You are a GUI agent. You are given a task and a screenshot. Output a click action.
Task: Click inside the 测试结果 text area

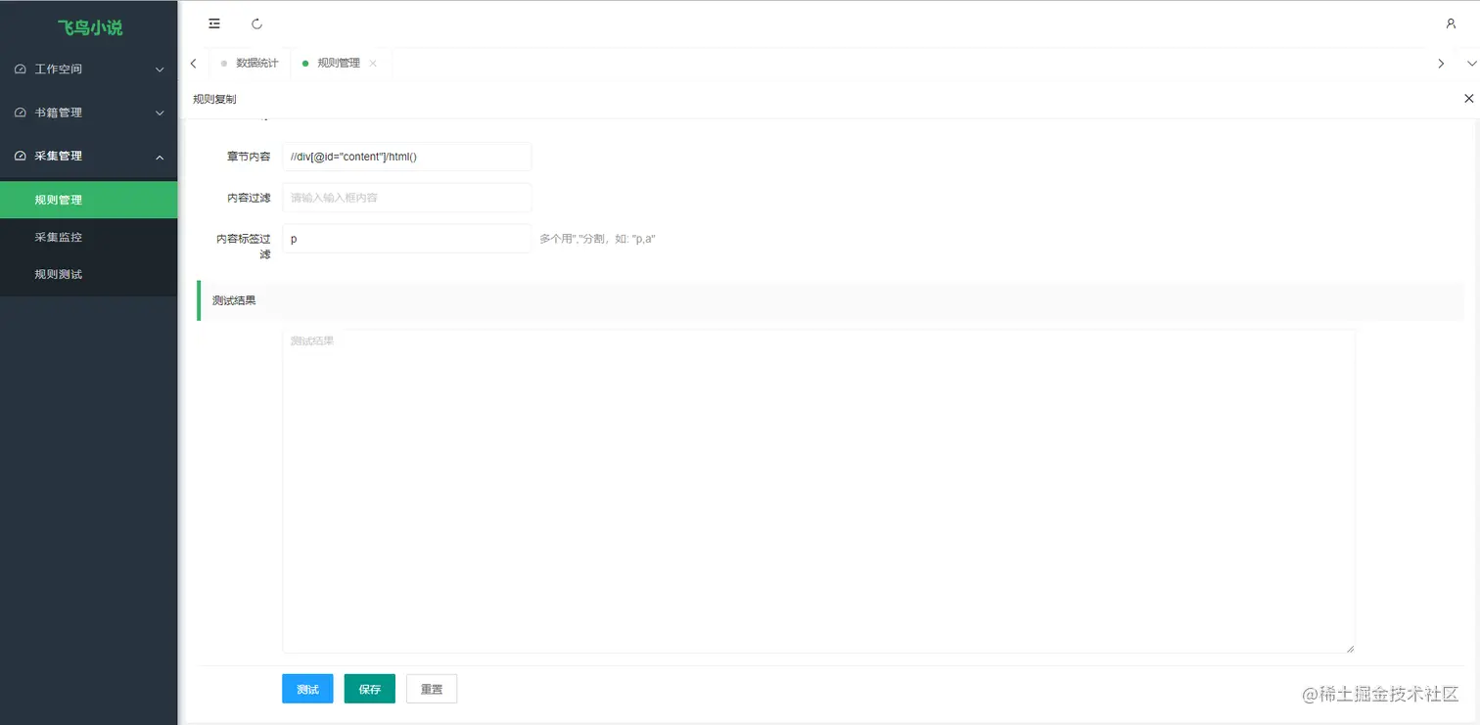(818, 491)
